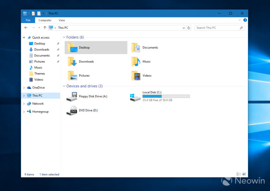The image size is (270, 191).
Task: Select the Downloads folder icon
Action: 72,62
